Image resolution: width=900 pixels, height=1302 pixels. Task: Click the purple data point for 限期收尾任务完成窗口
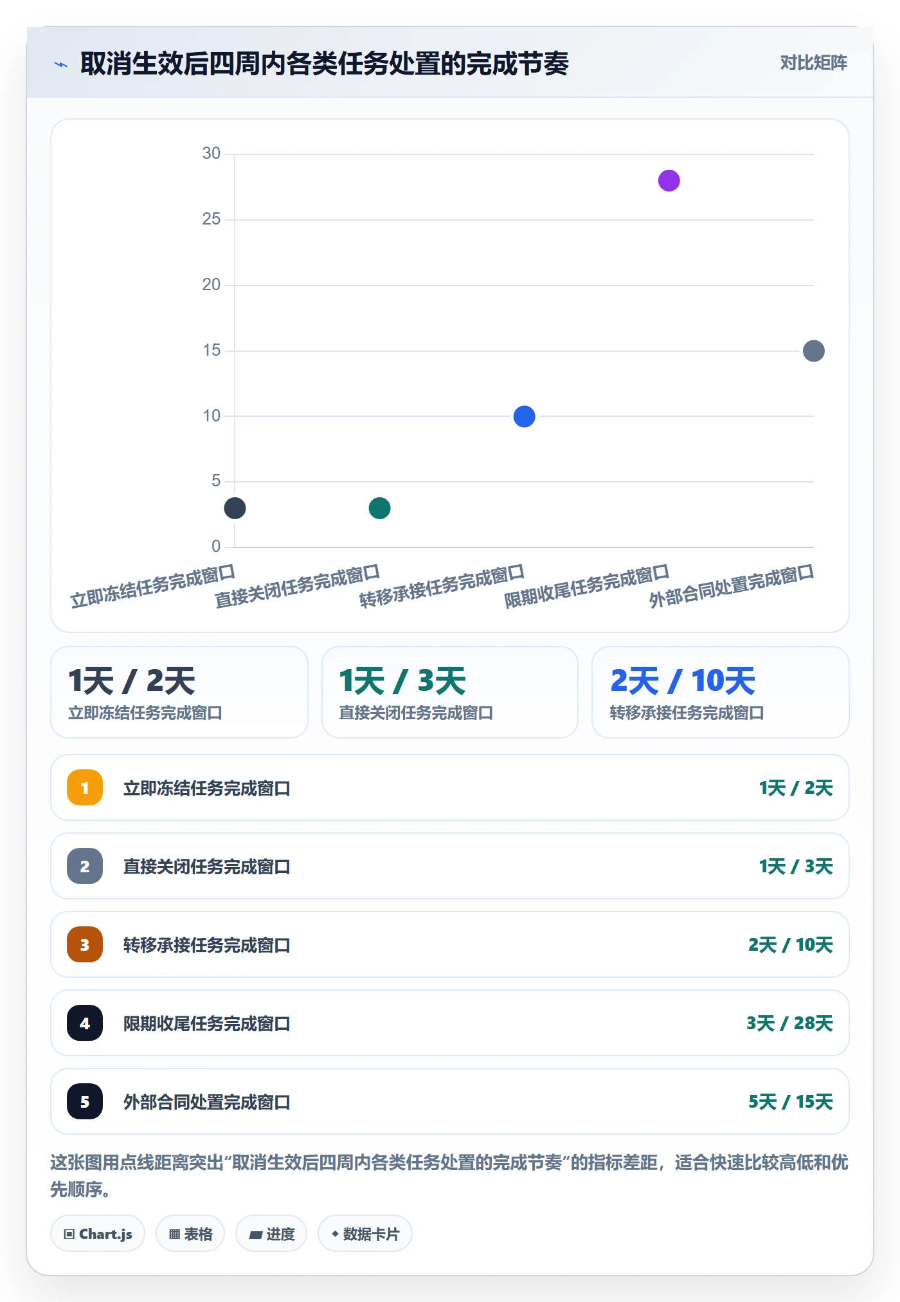[x=669, y=181]
